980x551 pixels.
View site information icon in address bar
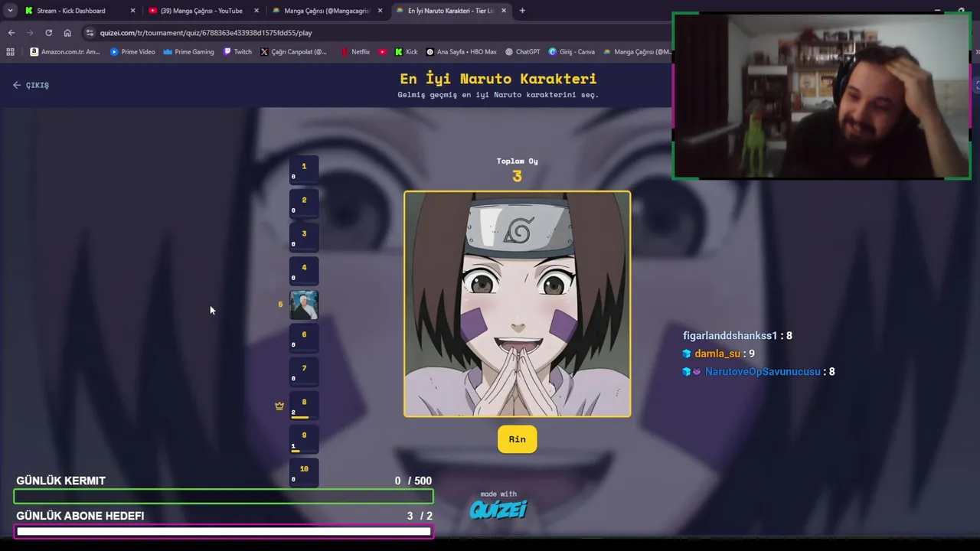90,33
